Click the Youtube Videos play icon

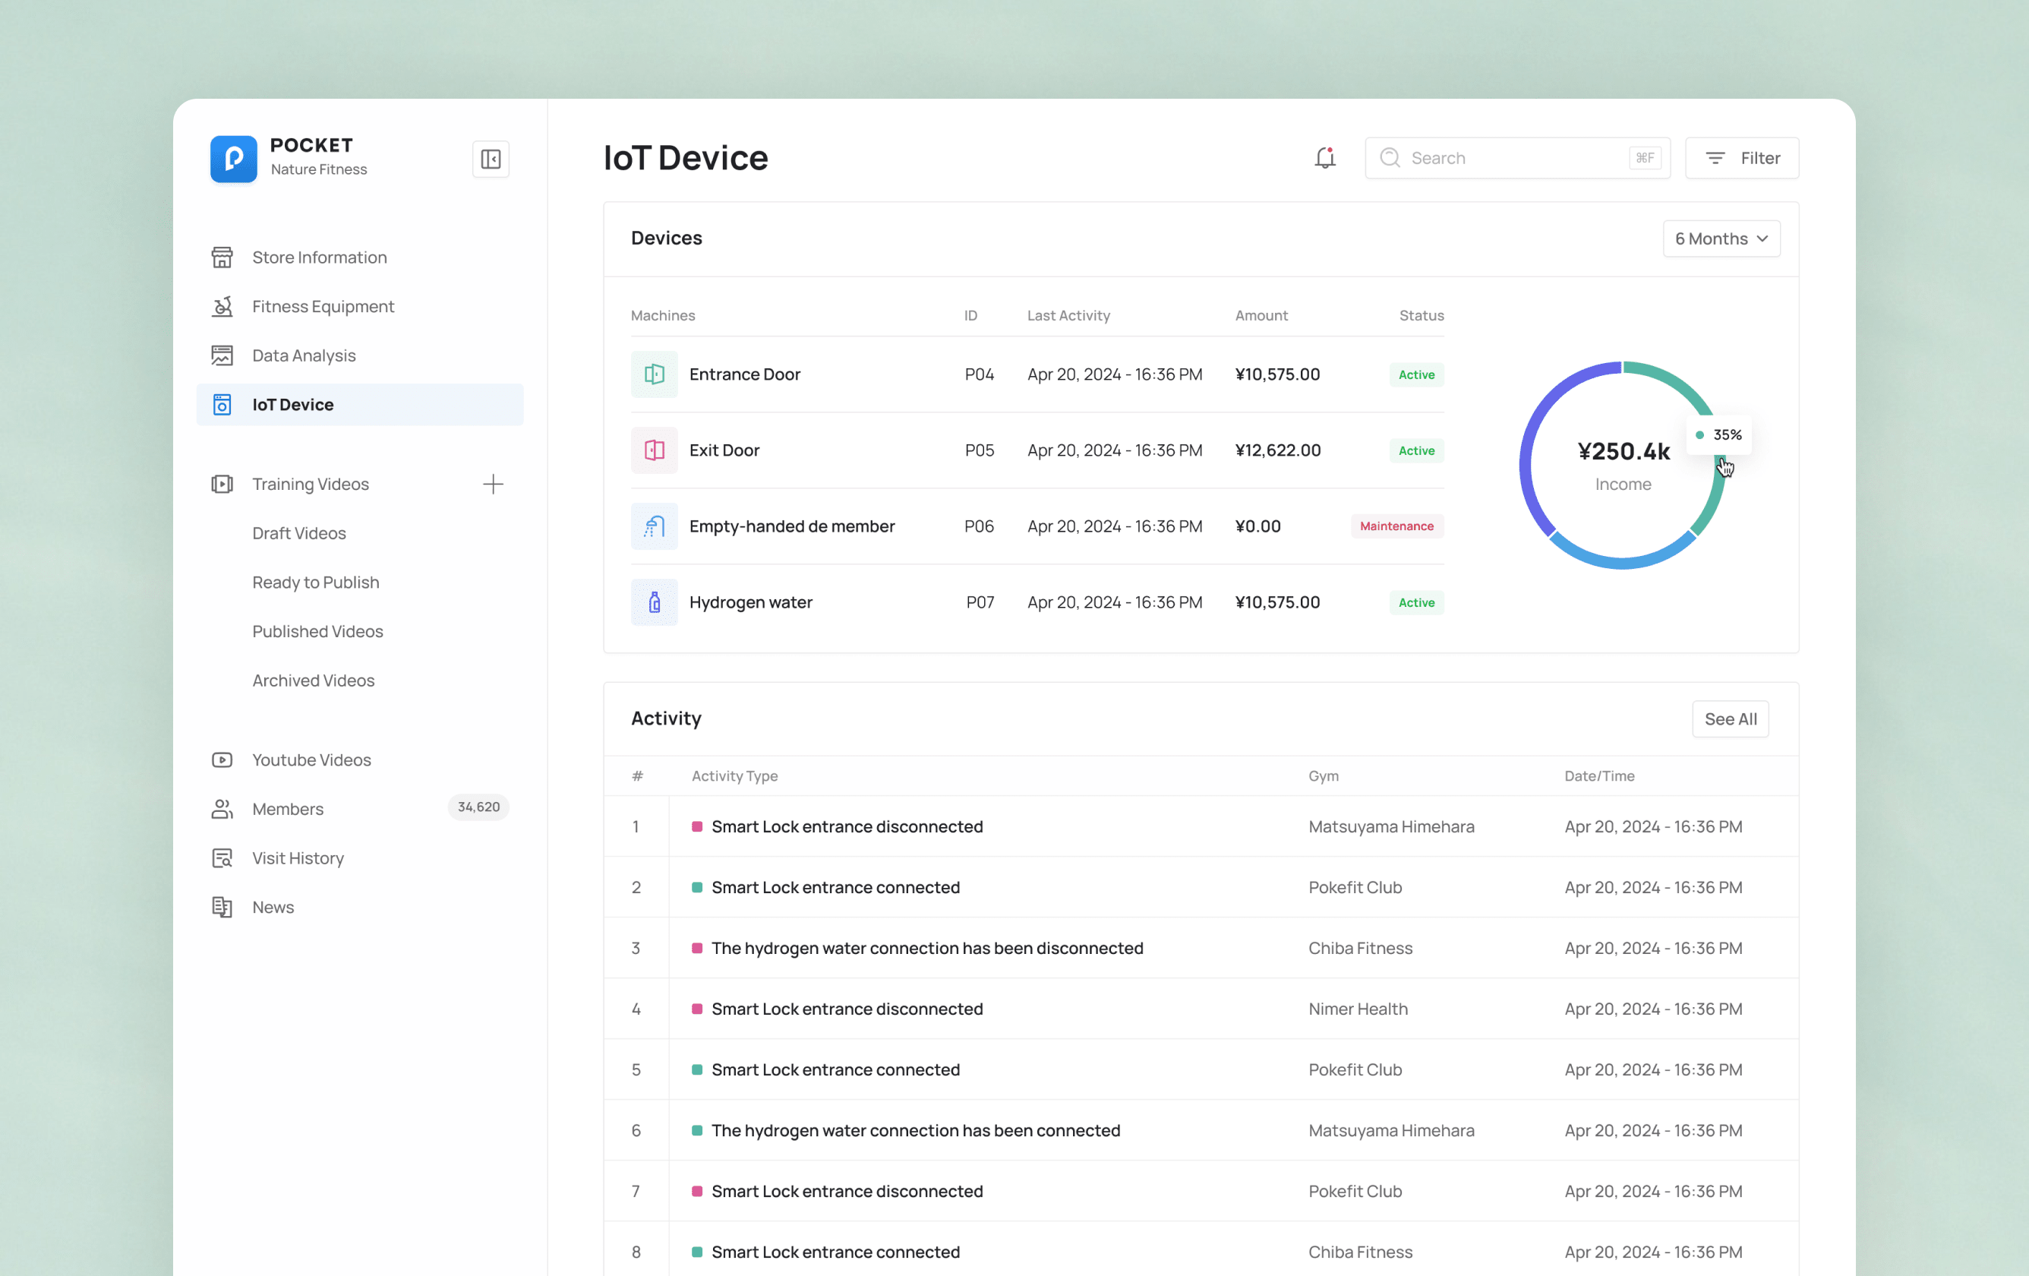[222, 760]
